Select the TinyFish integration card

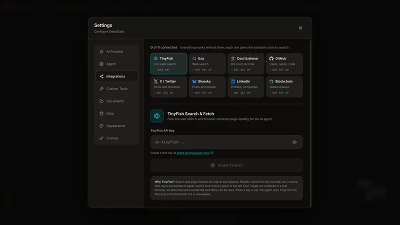(x=168, y=64)
